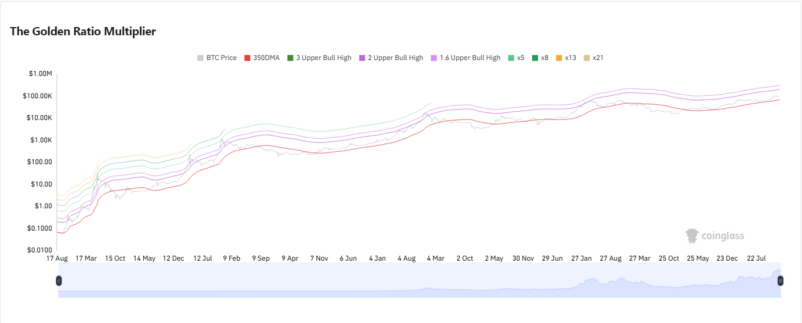Click The Golden Ratio Multiplier title
This screenshot has height=323, width=802.
click(x=83, y=32)
